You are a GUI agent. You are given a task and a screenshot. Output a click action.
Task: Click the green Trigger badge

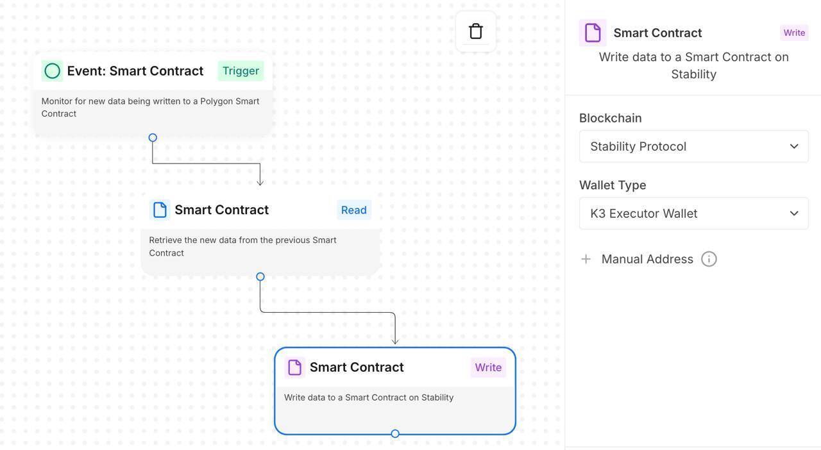240,71
